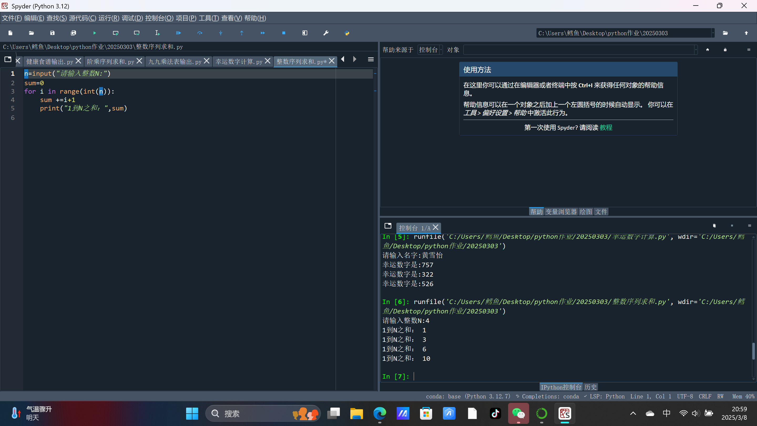
Task: Expand the working directory path dropdown
Action: click(713, 33)
